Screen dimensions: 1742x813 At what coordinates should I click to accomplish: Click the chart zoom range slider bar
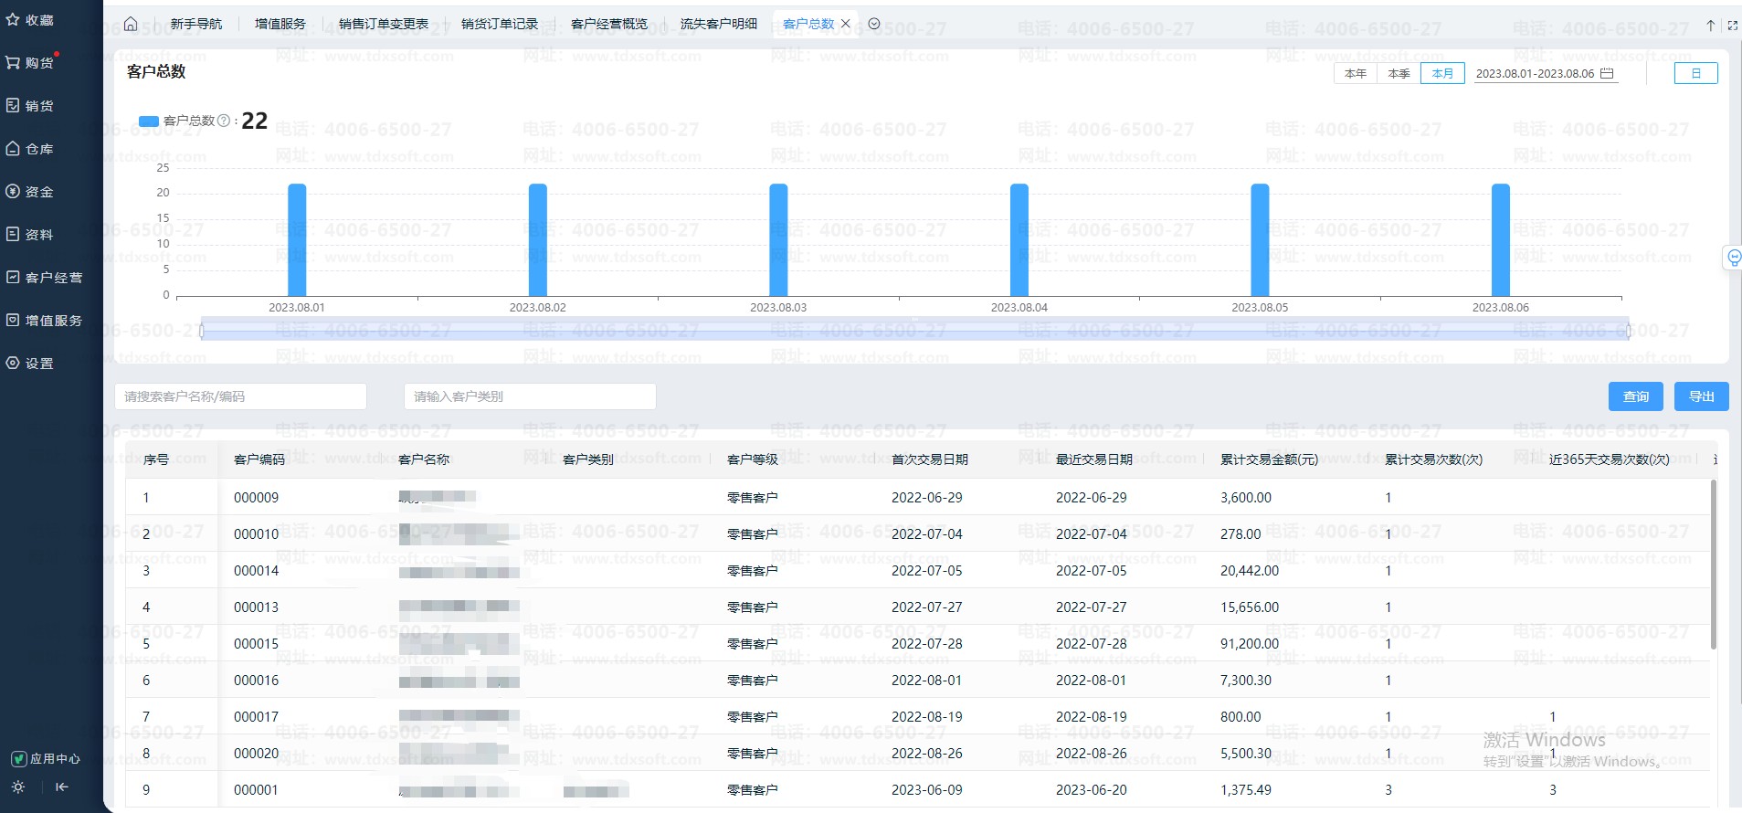913,330
